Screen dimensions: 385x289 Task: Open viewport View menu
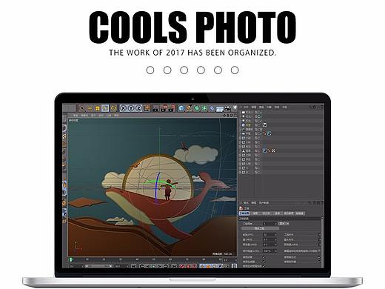[x=76, y=116]
